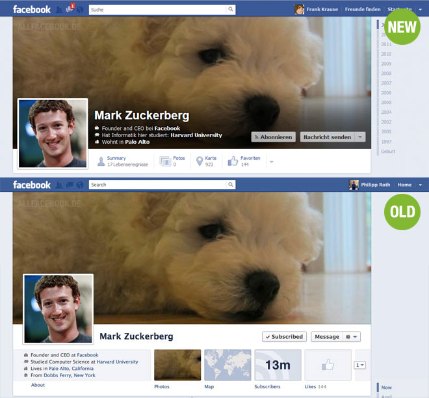
Task: Open Frank Krause profile avatar
Action: pyautogui.click(x=299, y=9)
